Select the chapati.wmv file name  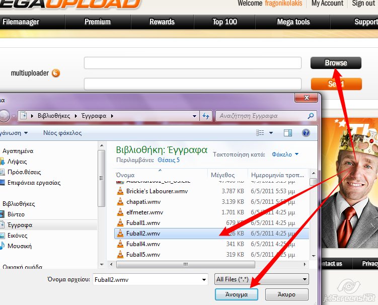click(143, 202)
